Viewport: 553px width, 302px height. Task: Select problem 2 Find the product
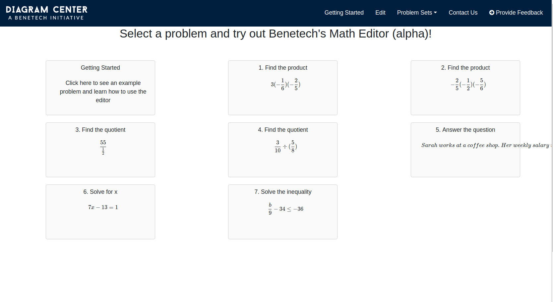coord(465,88)
